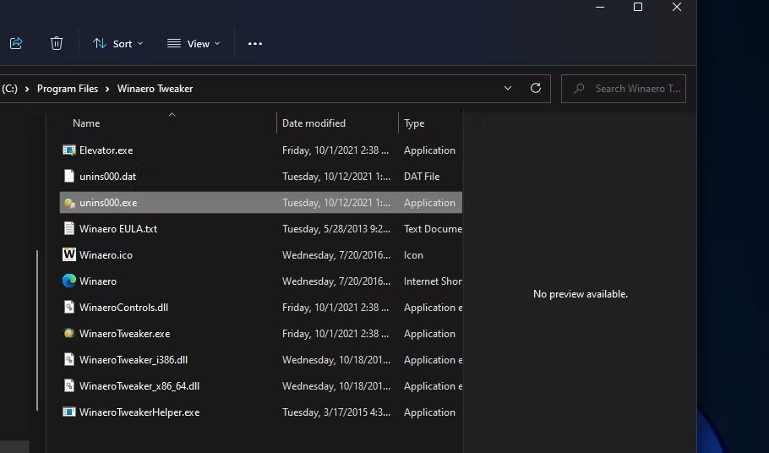This screenshot has width=769, height=453.
Task: Open the View dropdown menu
Action: click(194, 43)
